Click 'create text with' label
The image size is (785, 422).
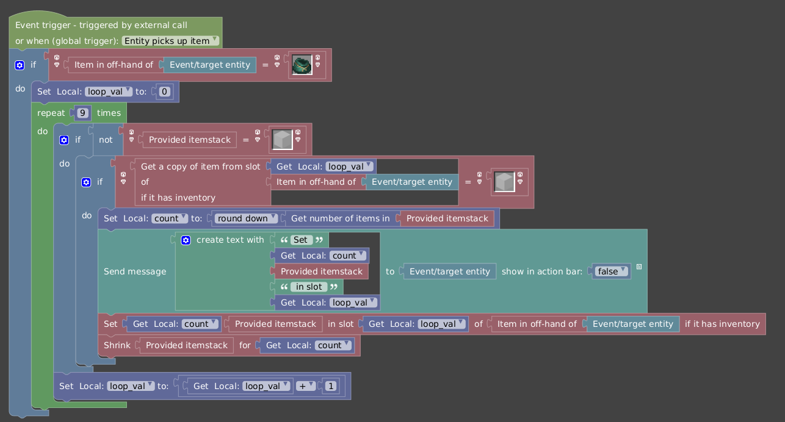click(230, 240)
